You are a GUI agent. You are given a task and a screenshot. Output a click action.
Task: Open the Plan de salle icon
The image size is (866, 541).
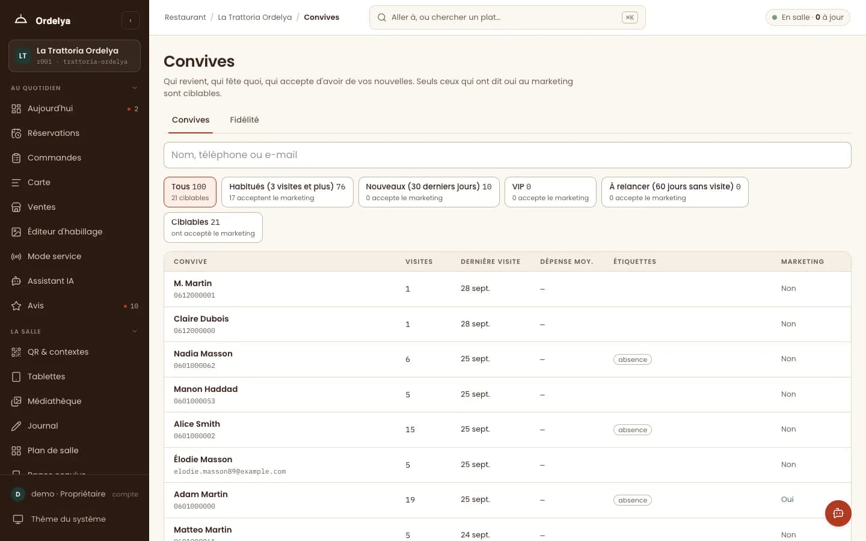16,451
